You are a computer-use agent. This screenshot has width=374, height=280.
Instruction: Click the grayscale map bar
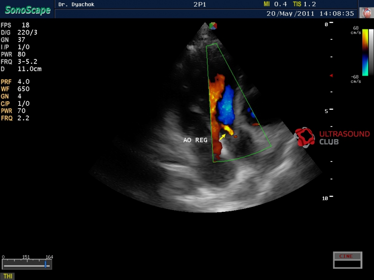[371, 53]
